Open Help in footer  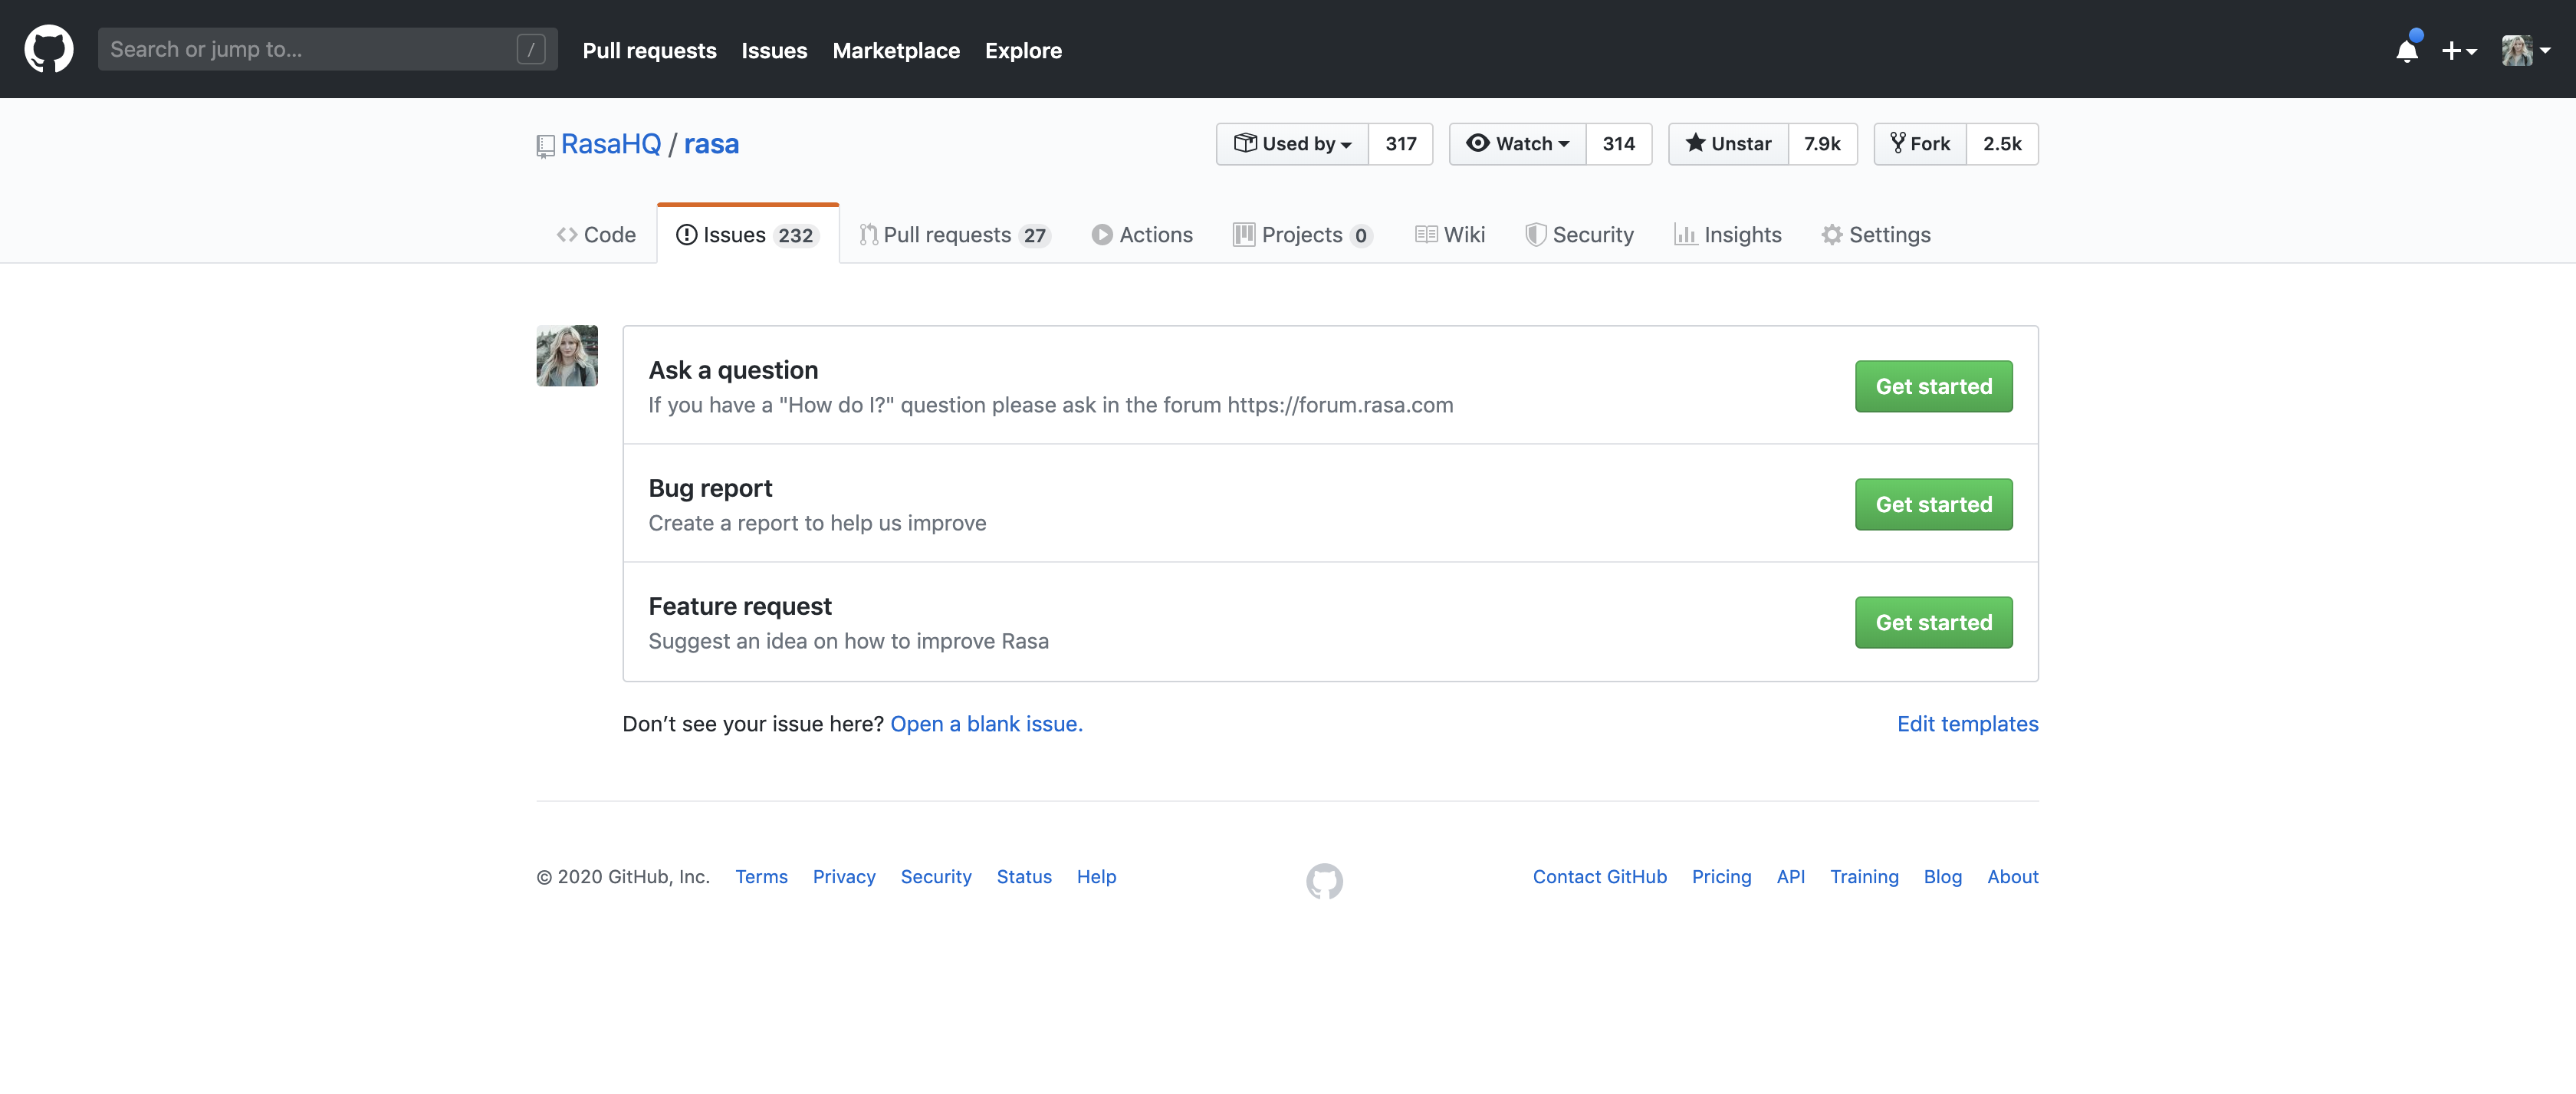[x=1096, y=877]
